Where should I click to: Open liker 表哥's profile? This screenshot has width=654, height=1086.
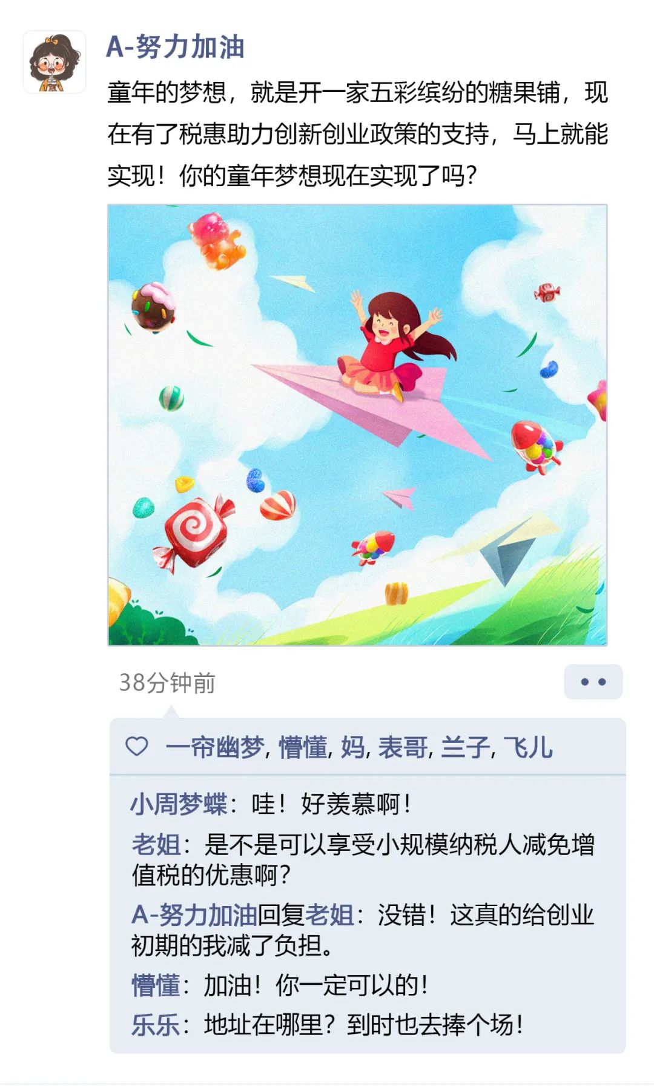(403, 747)
